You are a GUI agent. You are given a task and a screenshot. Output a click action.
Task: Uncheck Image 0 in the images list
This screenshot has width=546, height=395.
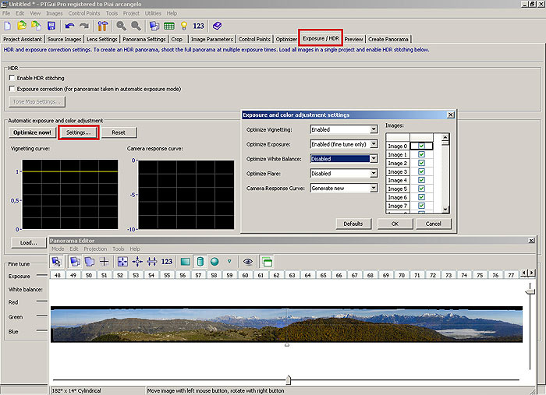[x=421, y=146]
